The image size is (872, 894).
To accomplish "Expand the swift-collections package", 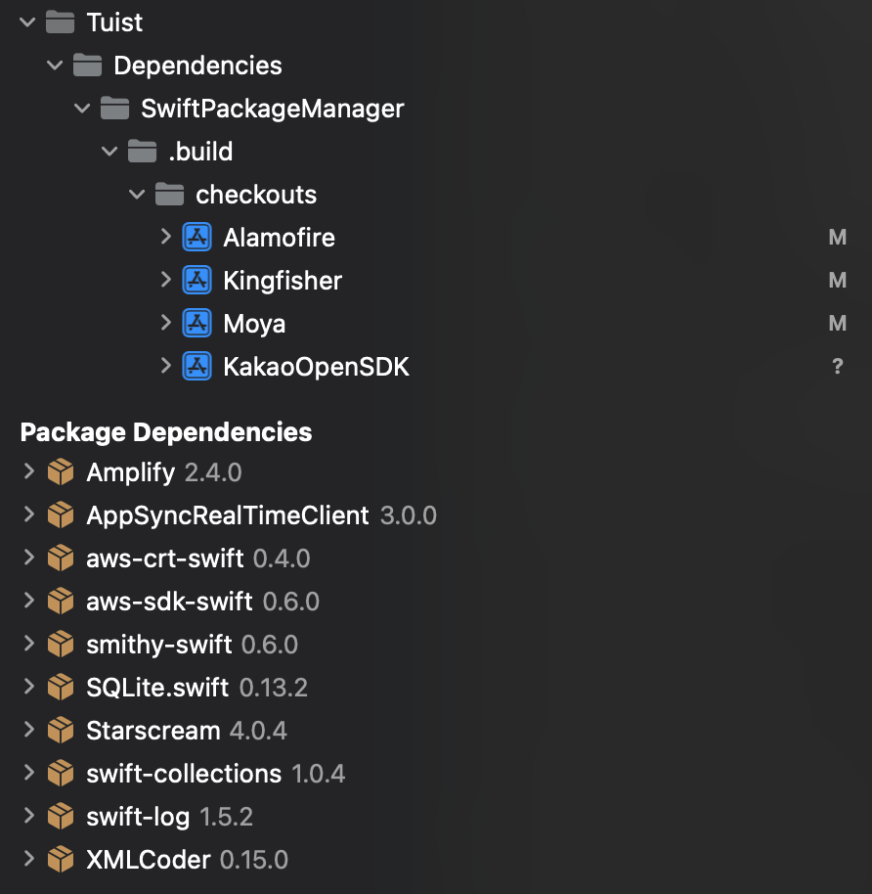I will coord(29,773).
